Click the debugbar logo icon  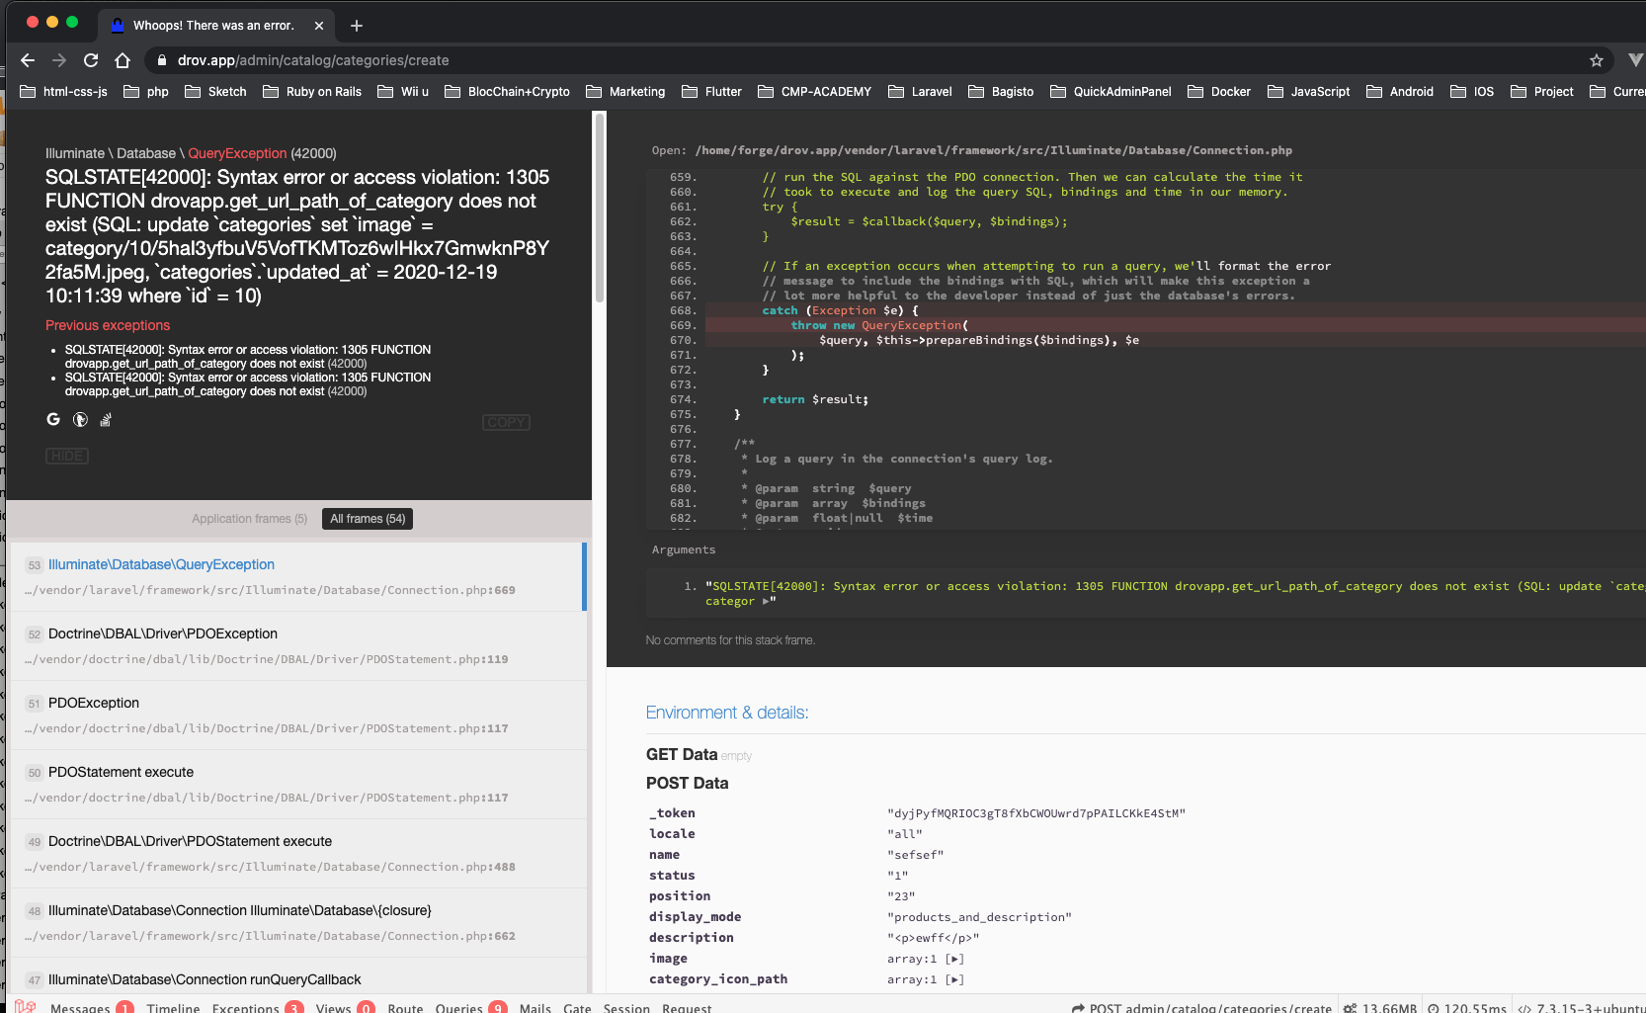pos(25,1006)
